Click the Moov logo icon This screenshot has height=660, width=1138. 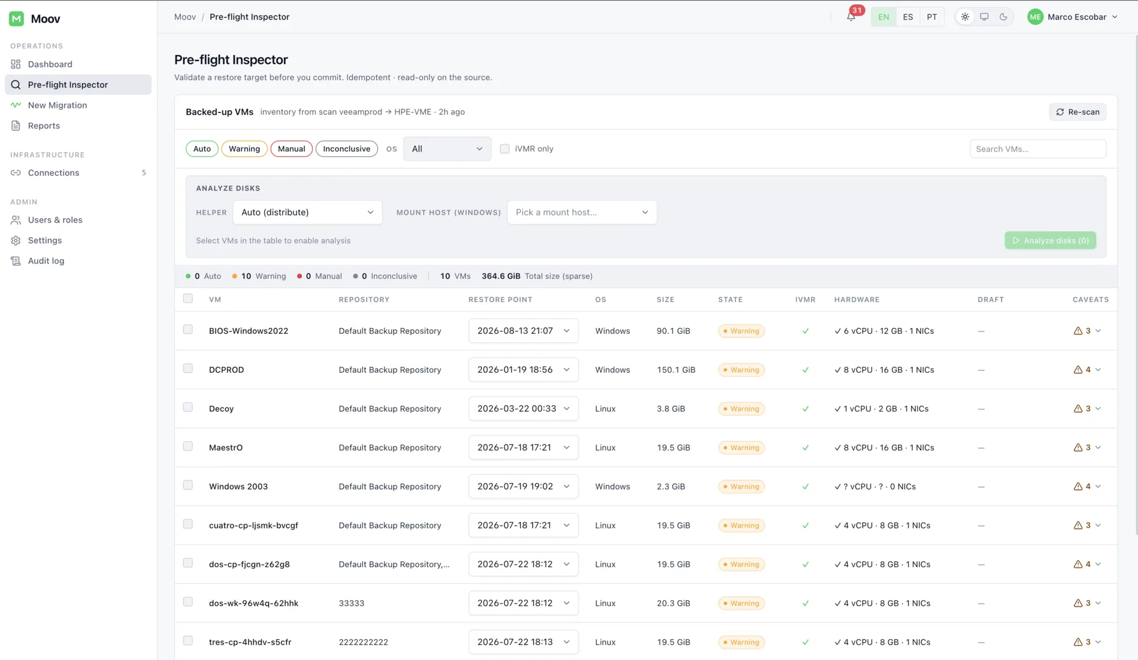point(16,19)
